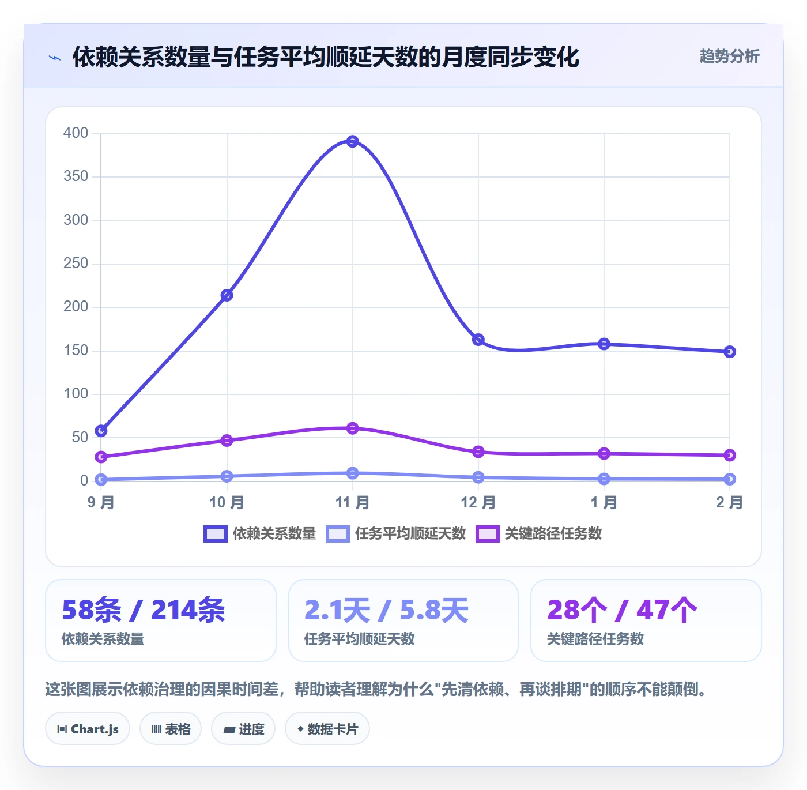807x790 pixels.
Task: Click the 400 y-axis tick label
Action: point(76,133)
